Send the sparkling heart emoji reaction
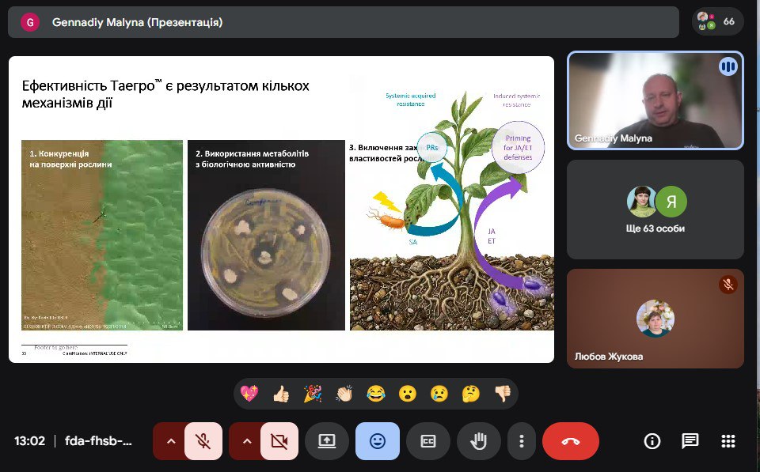The width and height of the screenshot is (760, 472). (249, 394)
